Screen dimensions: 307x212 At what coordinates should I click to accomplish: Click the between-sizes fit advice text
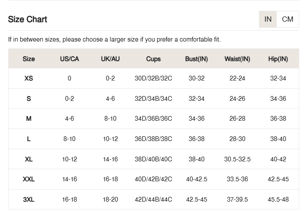114,39
